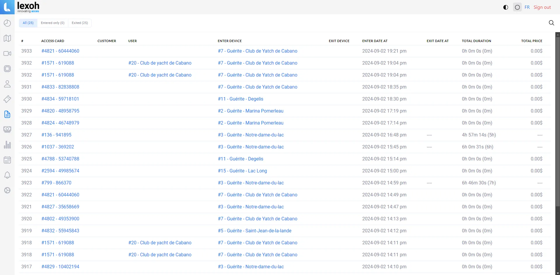Viewport: 560px width, 275px height.
Task: Open the devices chip icon in sidebar
Action: pos(7,69)
